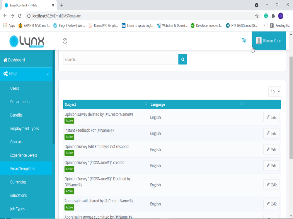Click the Lynx logo
The image size is (293, 219).
coord(27,41)
